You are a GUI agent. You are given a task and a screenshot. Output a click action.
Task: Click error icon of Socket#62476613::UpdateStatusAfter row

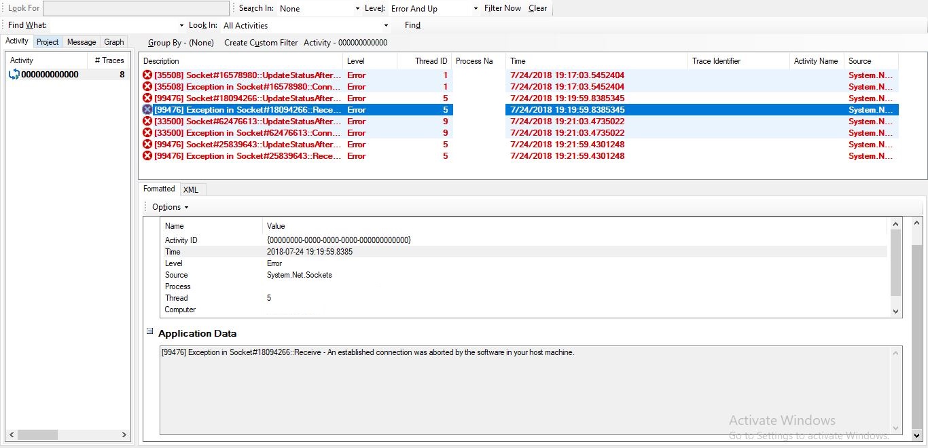[147, 122]
